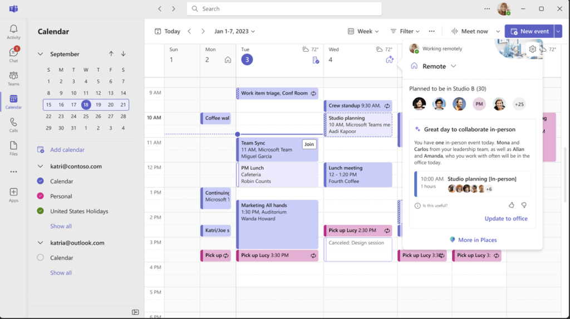Toggle the United States Holidays calendar color

click(x=40, y=211)
